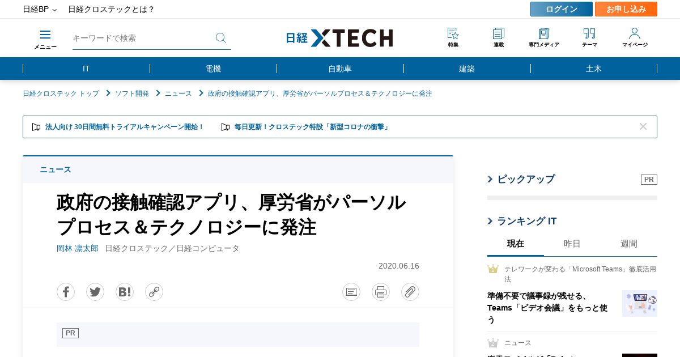Screen dimensions: 680x357
Task: Clip the article with paperclip icon
Action: pos(410,292)
